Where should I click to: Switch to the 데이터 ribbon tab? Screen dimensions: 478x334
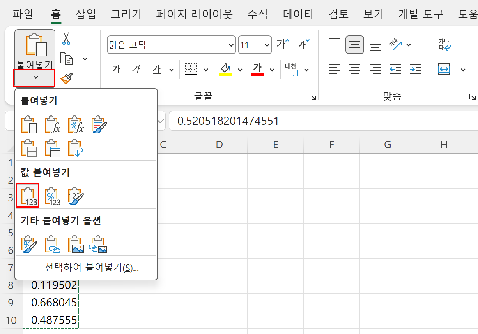(298, 14)
